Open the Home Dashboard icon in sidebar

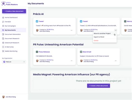pos(3,17)
